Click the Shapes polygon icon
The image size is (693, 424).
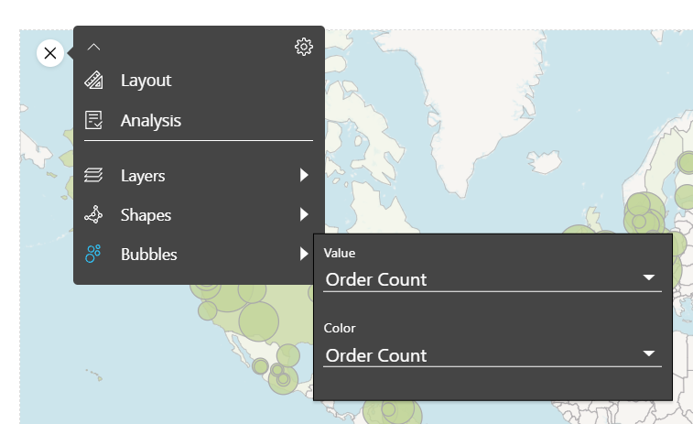click(x=93, y=214)
